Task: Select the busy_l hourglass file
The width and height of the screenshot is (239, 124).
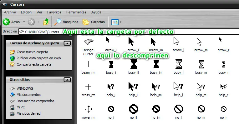Action: (179, 67)
